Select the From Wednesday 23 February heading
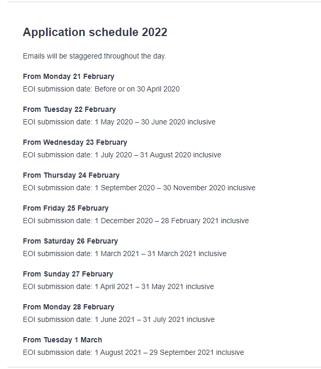This screenshot has height=369, width=321. 75,142
